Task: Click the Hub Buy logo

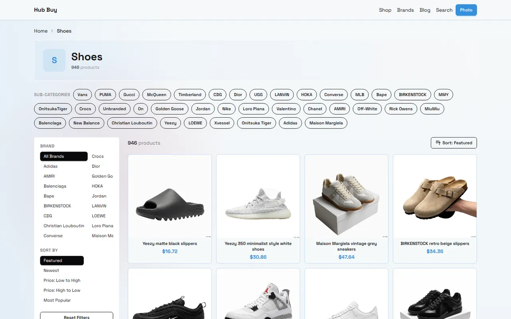Action: point(46,10)
